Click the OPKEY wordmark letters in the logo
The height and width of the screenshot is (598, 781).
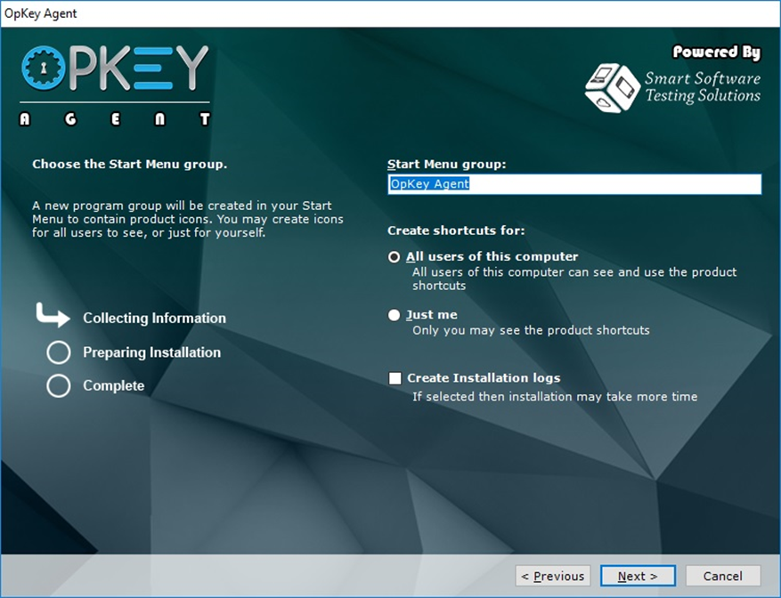(139, 69)
